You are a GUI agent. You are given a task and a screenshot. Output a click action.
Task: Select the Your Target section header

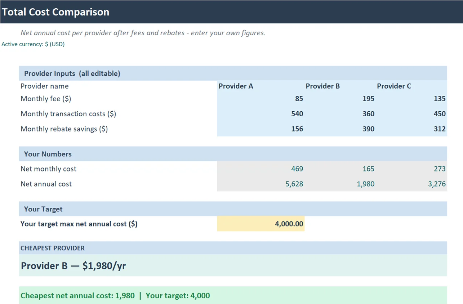coord(233,209)
